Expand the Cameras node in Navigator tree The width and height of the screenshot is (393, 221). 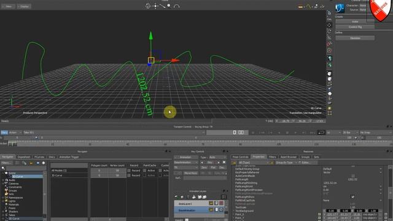click(x=3, y=184)
